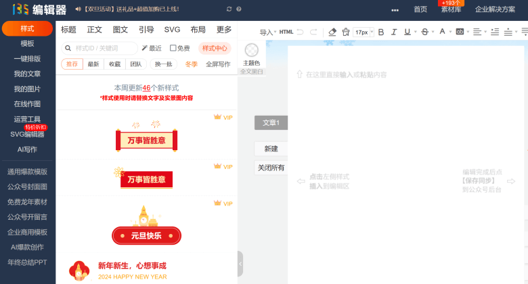Image resolution: width=528 pixels, height=284 pixels.
Task: Click the line spacing icon
Action: click(x=495, y=32)
